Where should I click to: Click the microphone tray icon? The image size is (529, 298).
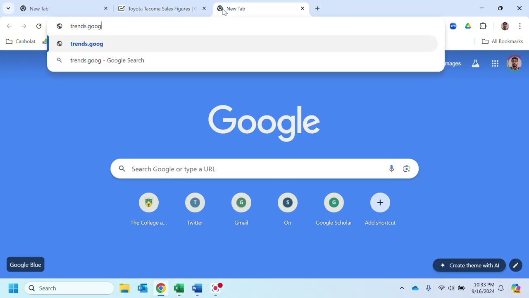429,288
